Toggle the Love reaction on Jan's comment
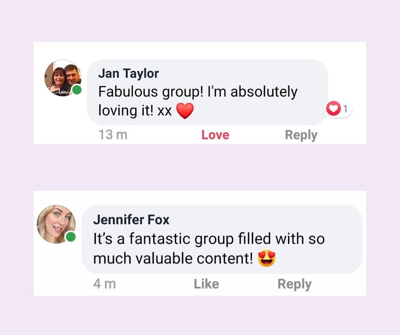The image size is (400, 335). pos(215,135)
